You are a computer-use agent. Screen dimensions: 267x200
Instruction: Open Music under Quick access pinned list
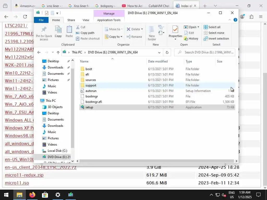tap(52, 86)
